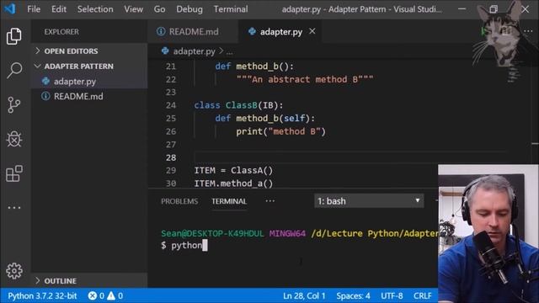Place cursor on empty line 28
Viewport: 539px width, 303px height.
[350, 157]
